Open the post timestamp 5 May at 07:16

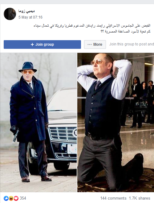(30, 17)
